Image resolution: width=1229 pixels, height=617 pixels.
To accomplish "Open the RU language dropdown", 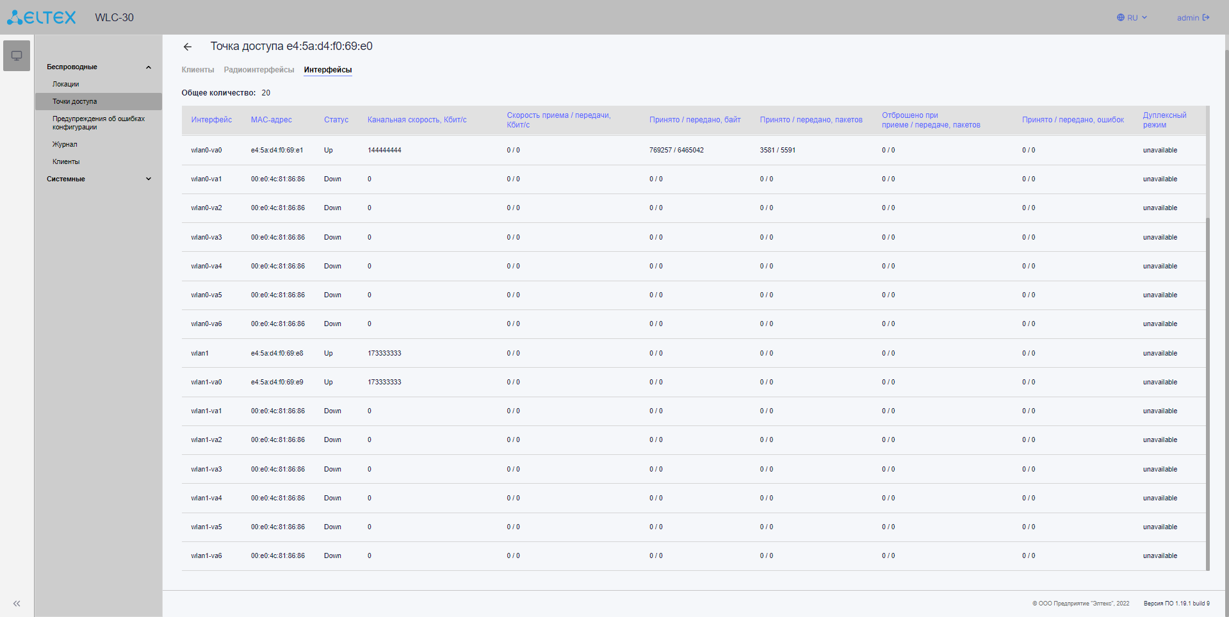I will tap(1132, 17).
